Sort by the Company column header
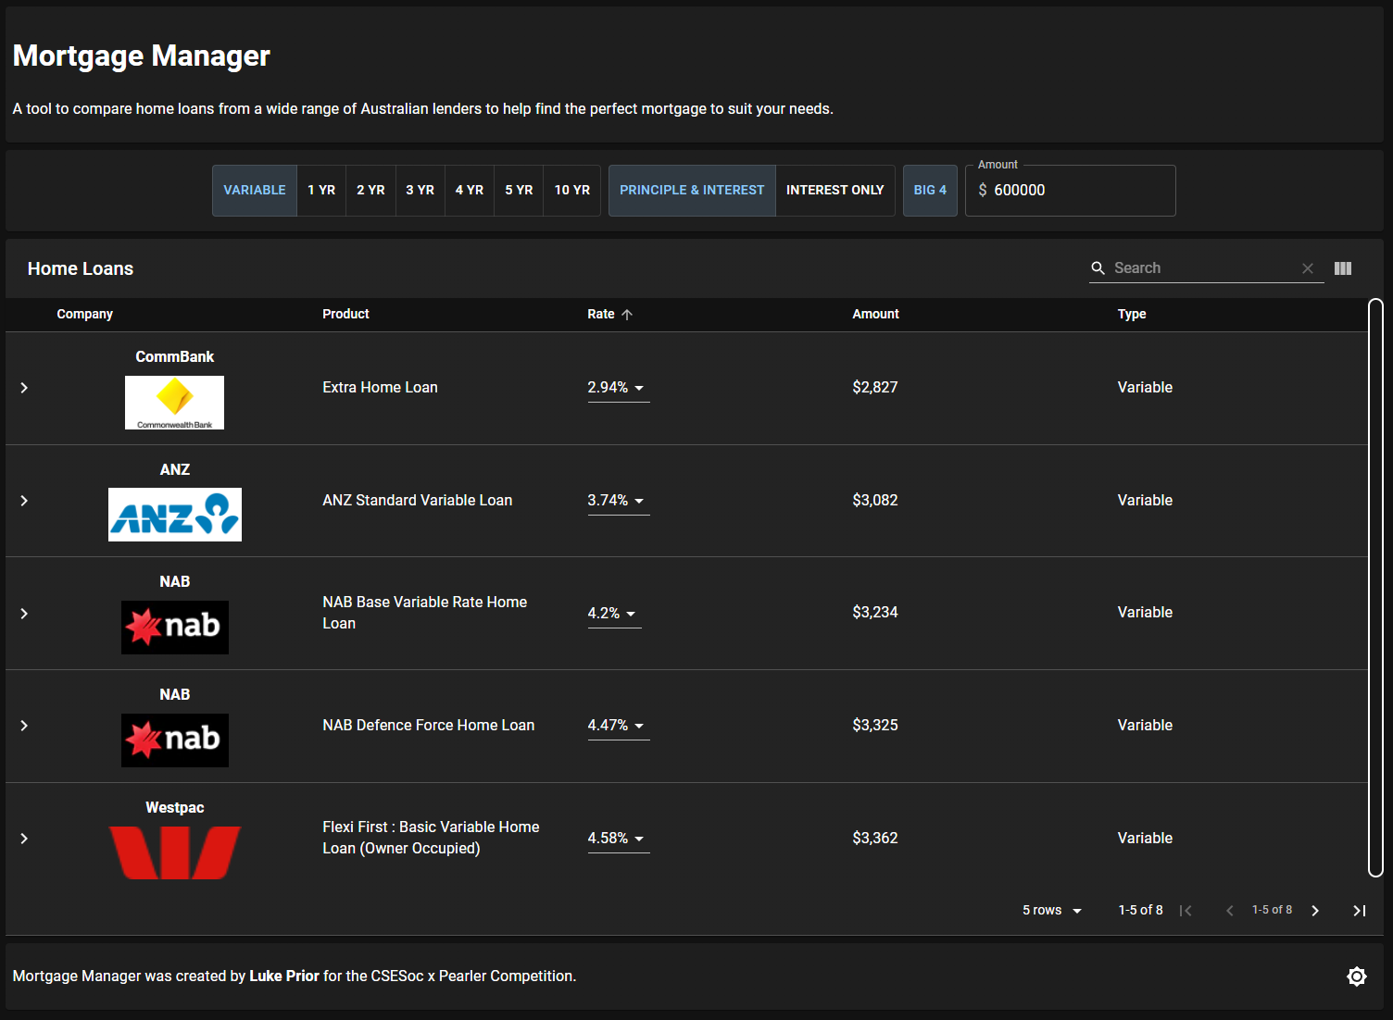Viewport: 1393px width, 1020px height. click(85, 315)
